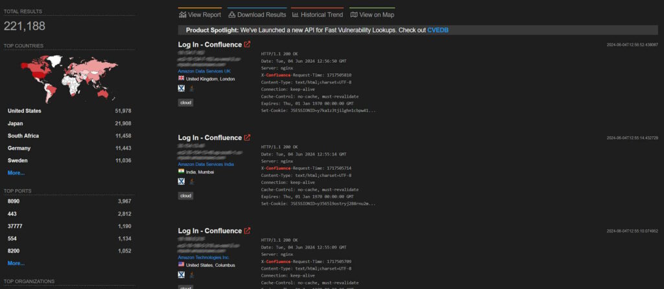Image resolution: width=664 pixels, height=289 pixels.
Task: Click Set-Cookie JSESSIONID line in Mumbai result
Action: coord(318,203)
